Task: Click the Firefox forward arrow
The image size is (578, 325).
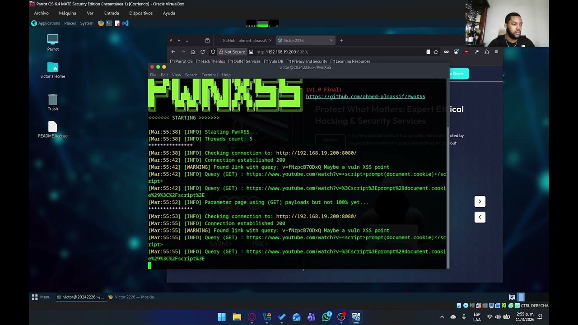Action: [182, 52]
